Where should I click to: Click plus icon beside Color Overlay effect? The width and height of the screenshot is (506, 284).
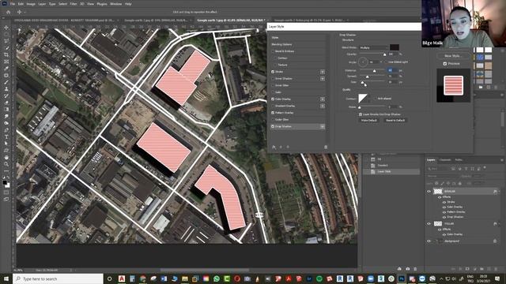coord(323,99)
